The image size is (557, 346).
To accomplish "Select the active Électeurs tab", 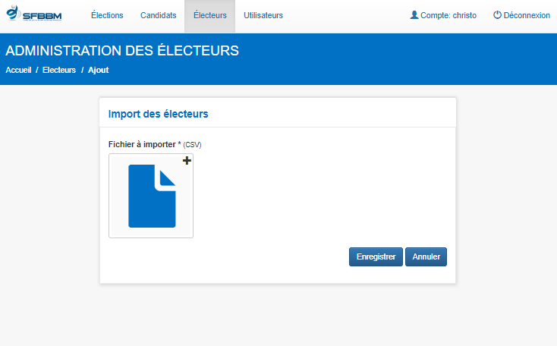I will pos(209,16).
